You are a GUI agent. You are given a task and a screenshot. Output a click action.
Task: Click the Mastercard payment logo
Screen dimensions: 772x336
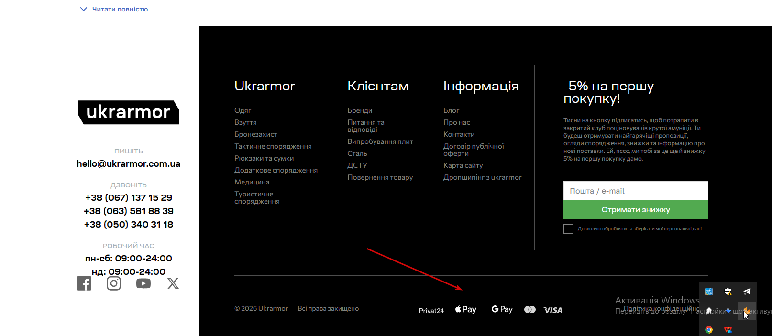(x=530, y=310)
